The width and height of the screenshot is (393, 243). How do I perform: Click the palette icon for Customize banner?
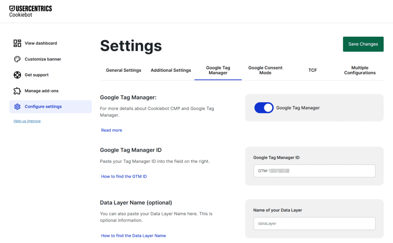(x=17, y=59)
